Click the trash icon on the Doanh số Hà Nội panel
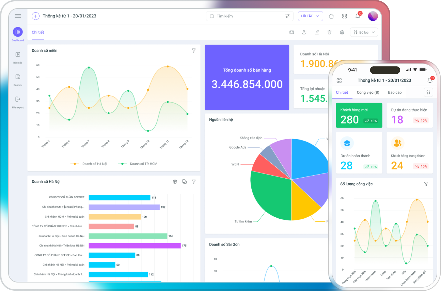Viewport: 441px width, 291px height. (x=175, y=181)
